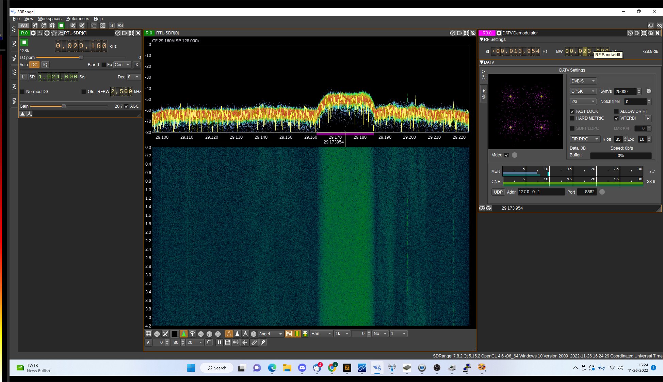
Task: Click the AS button in top toolbar
Action: (120, 26)
